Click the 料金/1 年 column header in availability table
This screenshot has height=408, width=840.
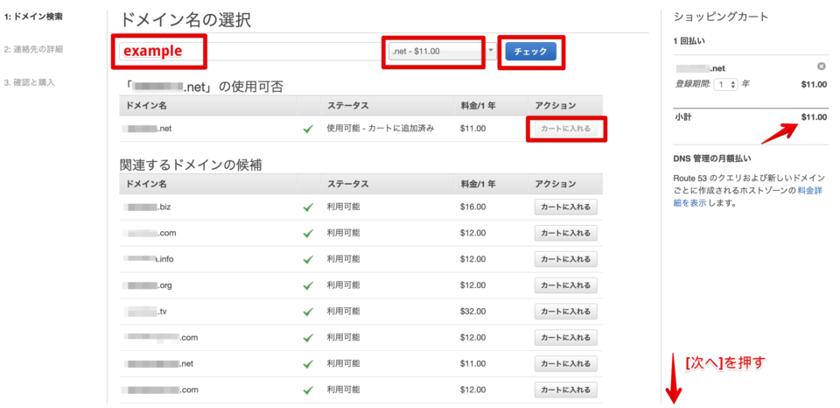(x=478, y=105)
